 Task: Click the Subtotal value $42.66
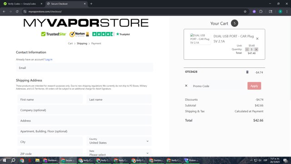(x=259, y=105)
